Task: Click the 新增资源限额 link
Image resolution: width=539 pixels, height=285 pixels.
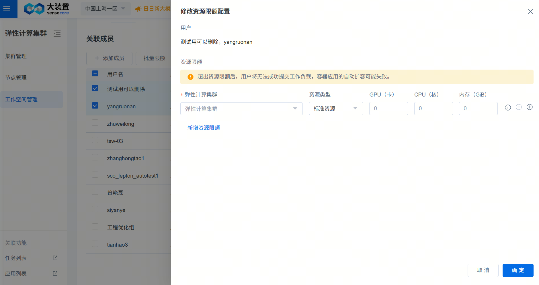Action: coord(200,128)
